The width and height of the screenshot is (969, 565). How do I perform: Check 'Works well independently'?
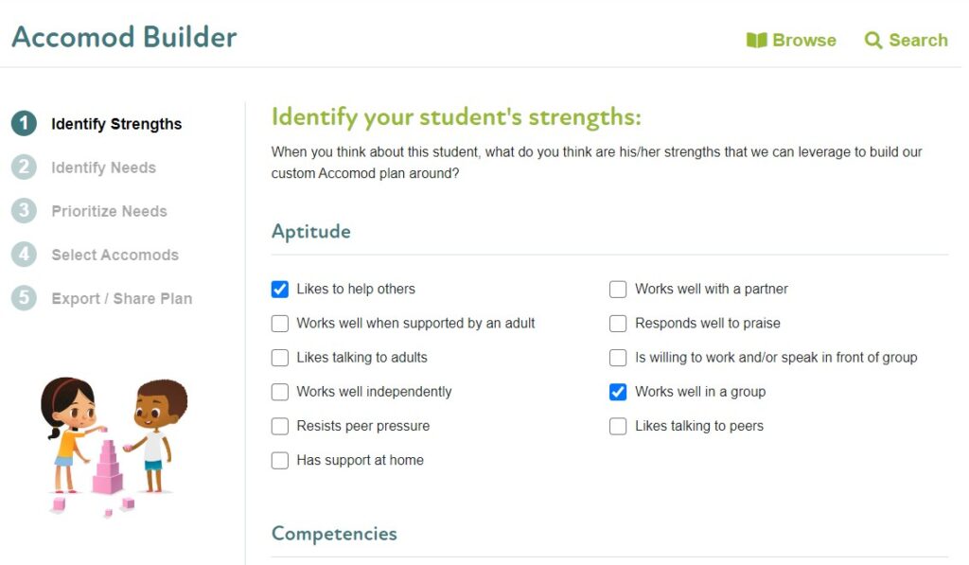point(279,391)
